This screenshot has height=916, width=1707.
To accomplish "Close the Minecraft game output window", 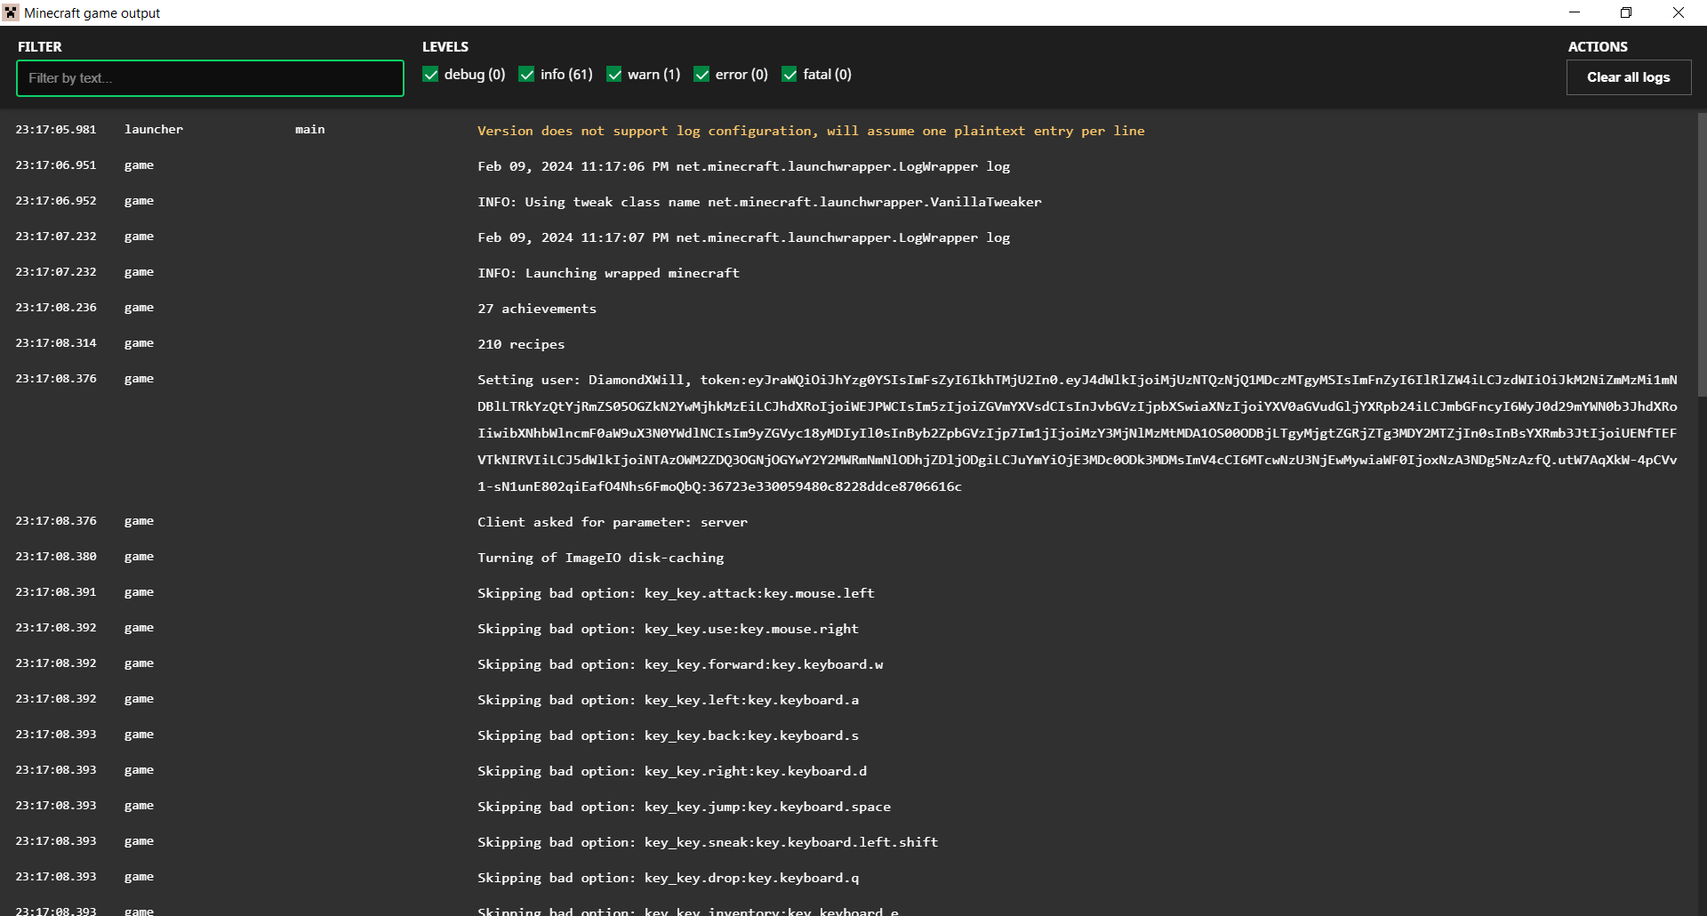I will 1678,12.
